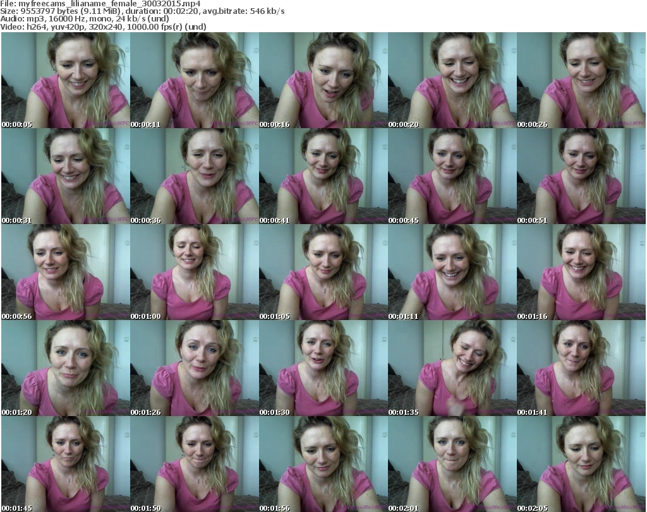Select the thumbnail frame at 00:00:16
This screenshot has height=512, width=647.
(x=323, y=80)
